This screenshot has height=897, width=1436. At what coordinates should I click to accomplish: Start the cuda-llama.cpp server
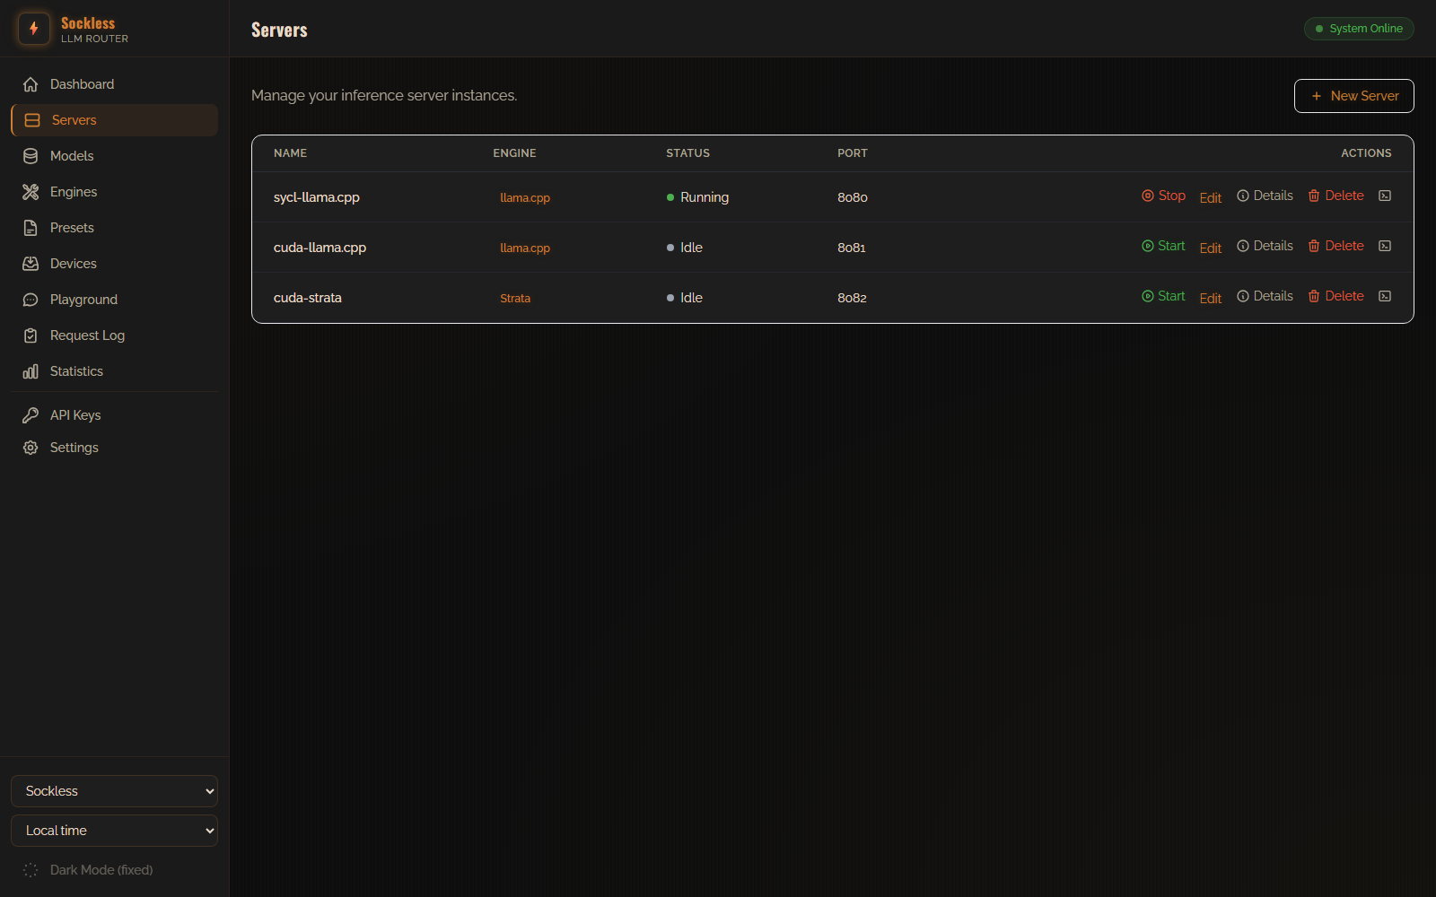[1163, 246]
